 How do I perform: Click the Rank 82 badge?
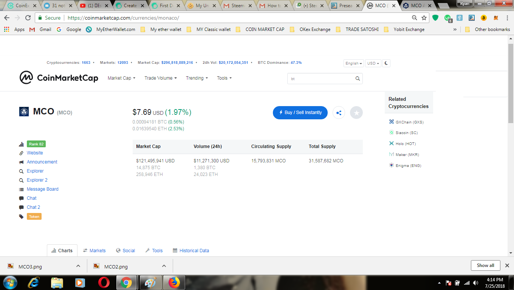[36, 144]
